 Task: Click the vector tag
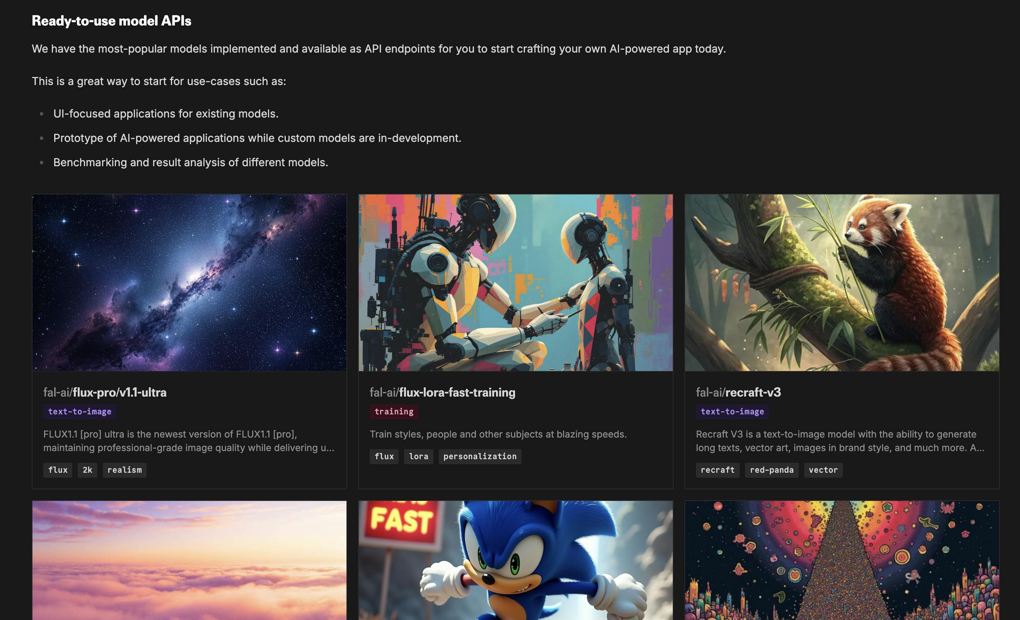823,470
